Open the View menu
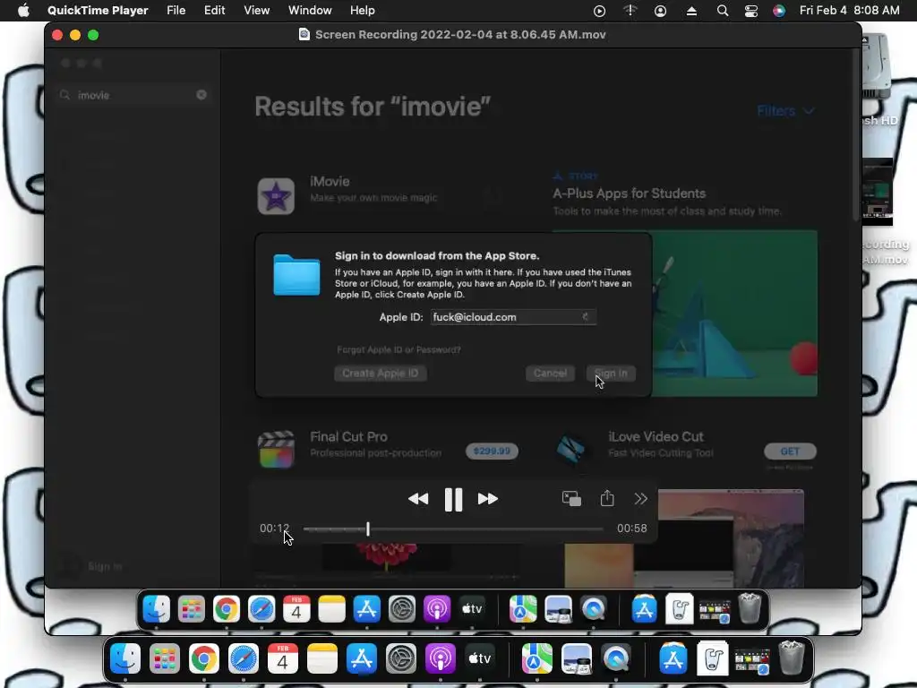 (257, 11)
